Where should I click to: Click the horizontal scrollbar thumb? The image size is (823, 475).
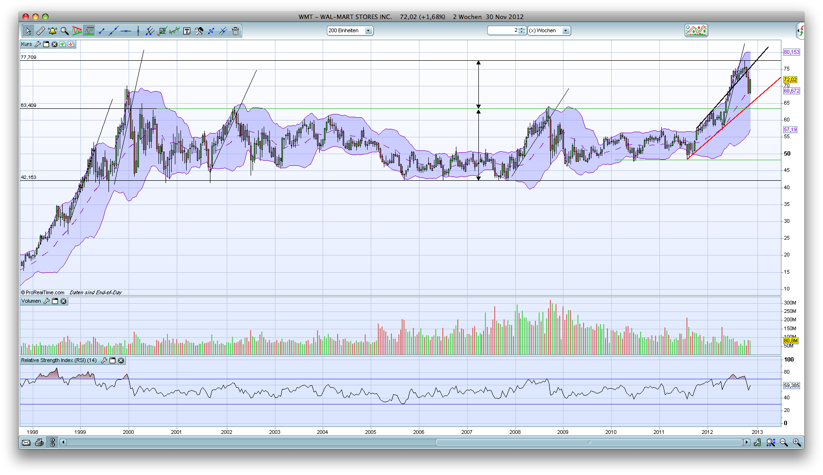589,442
